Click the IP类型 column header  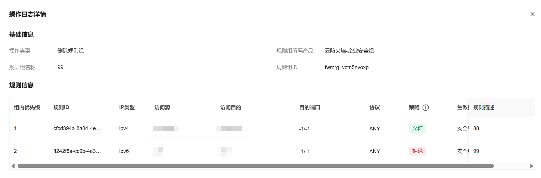click(127, 107)
